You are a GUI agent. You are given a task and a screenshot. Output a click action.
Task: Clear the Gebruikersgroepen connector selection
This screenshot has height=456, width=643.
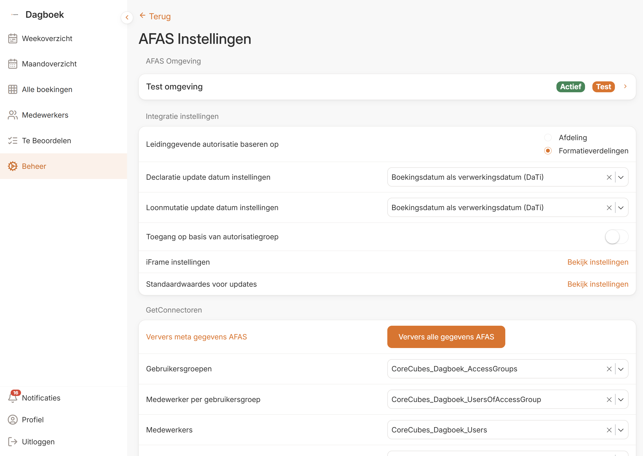(609, 369)
